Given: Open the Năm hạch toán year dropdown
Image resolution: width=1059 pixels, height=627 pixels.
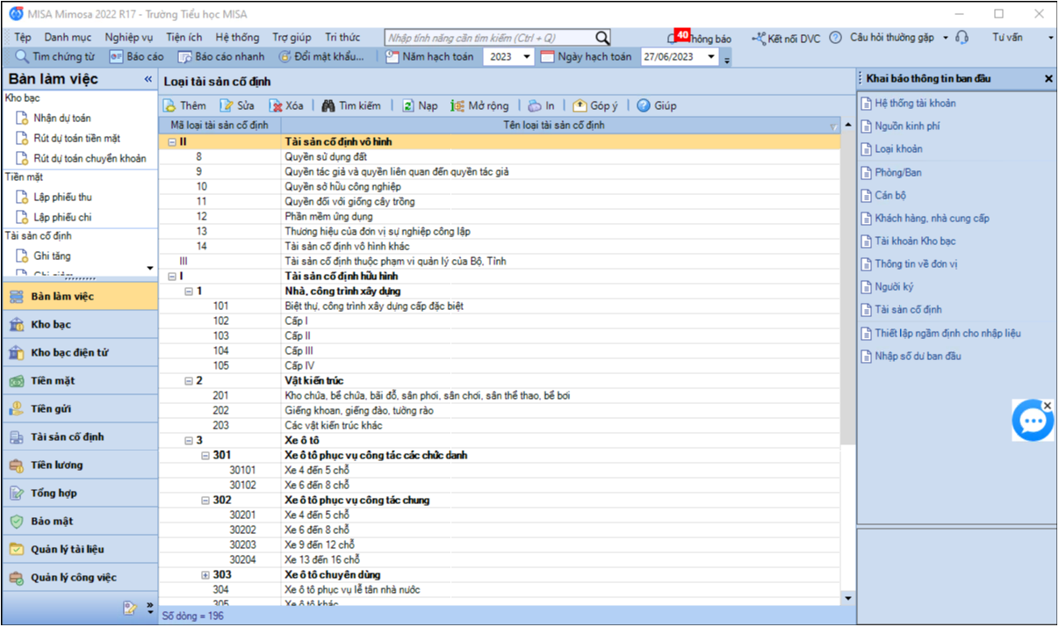Looking at the screenshot, I should 526,56.
